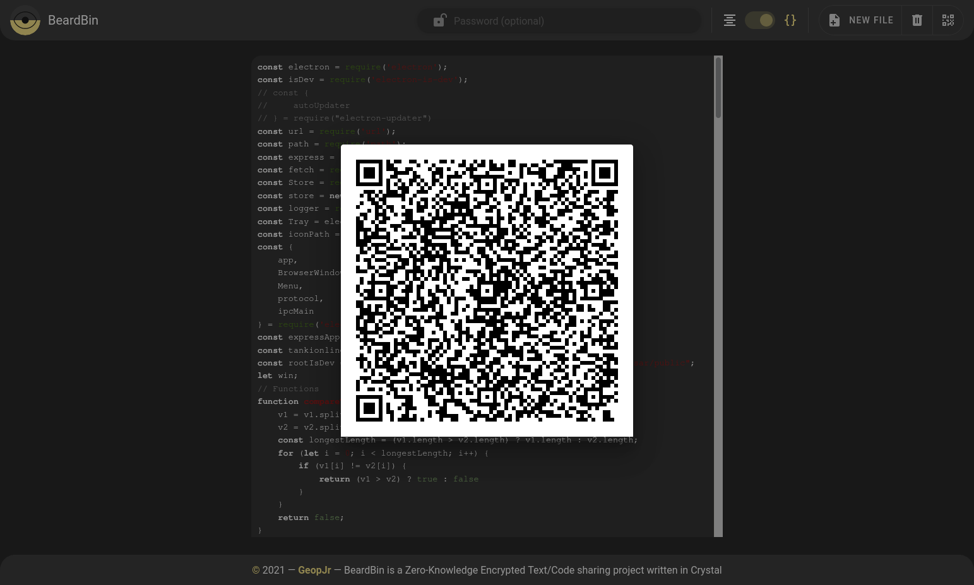The height and width of the screenshot is (585, 974).
Task: Click the trash delete icon
Action: pyautogui.click(x=917, y=20)
